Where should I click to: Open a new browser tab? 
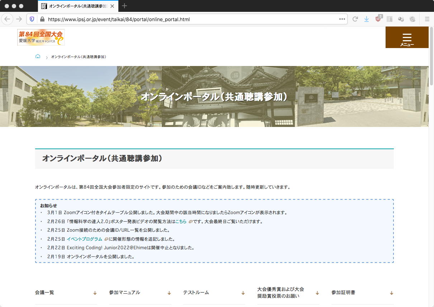[124, 6]
